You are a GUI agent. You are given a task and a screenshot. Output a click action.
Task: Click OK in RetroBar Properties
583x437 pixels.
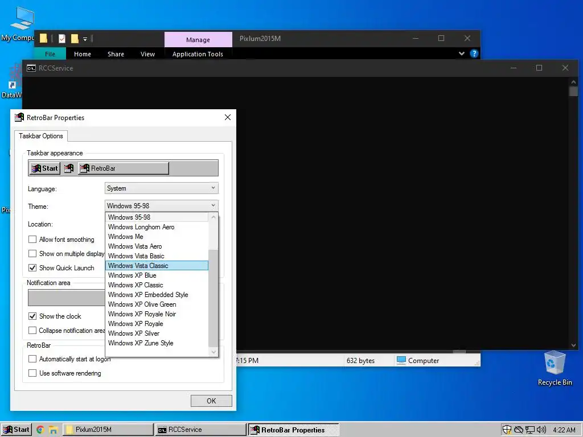[x=211, y=401]
